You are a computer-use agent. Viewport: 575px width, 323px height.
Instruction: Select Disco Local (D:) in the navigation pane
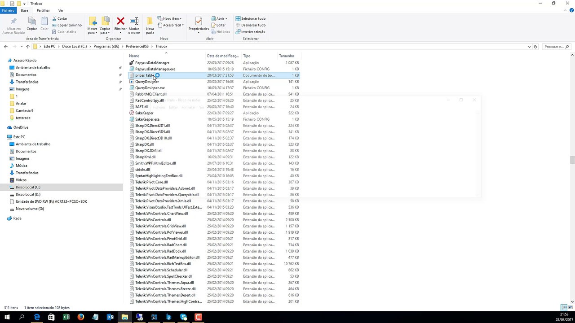point(28,194)
